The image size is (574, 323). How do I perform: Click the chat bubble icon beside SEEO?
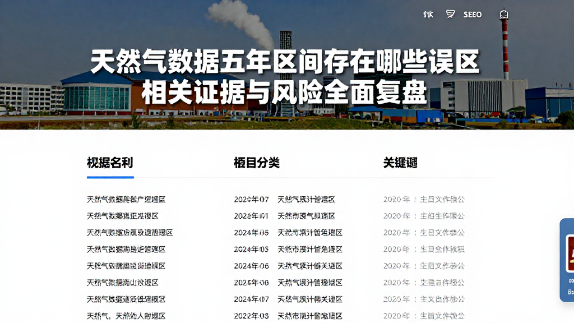click(x=450, y=14)
